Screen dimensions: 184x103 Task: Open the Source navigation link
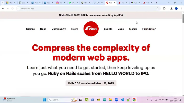[x=30, y=29]
